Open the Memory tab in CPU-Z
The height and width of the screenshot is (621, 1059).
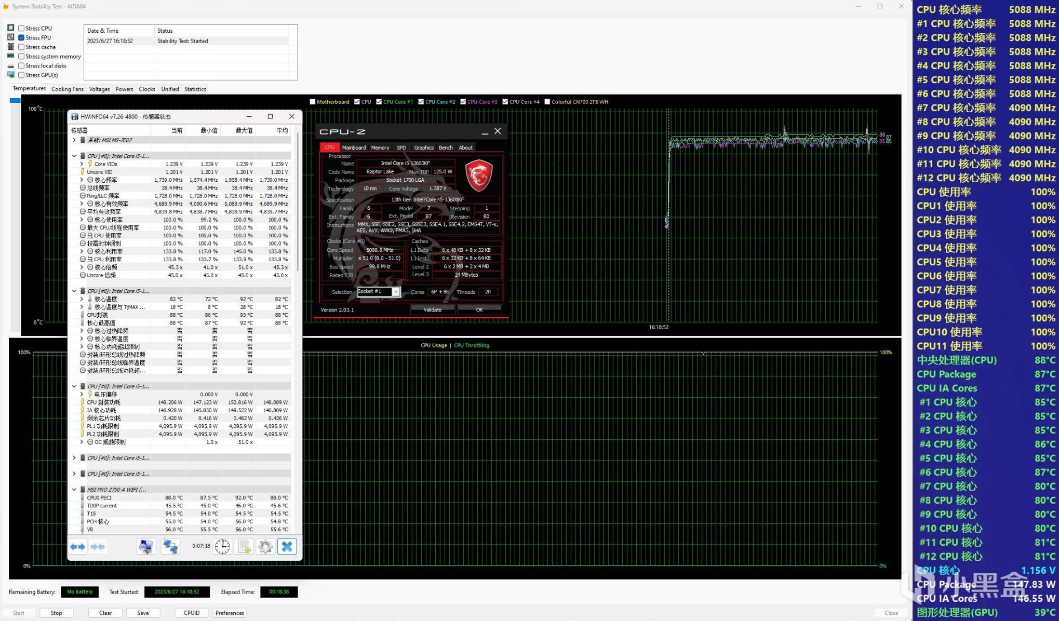point(380,148)
